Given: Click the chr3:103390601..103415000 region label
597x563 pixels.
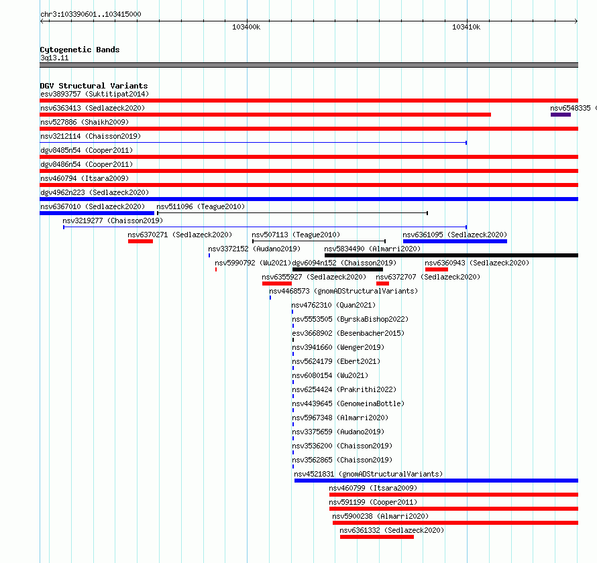Looking at the screenshot, I should (x=91, y=14).
